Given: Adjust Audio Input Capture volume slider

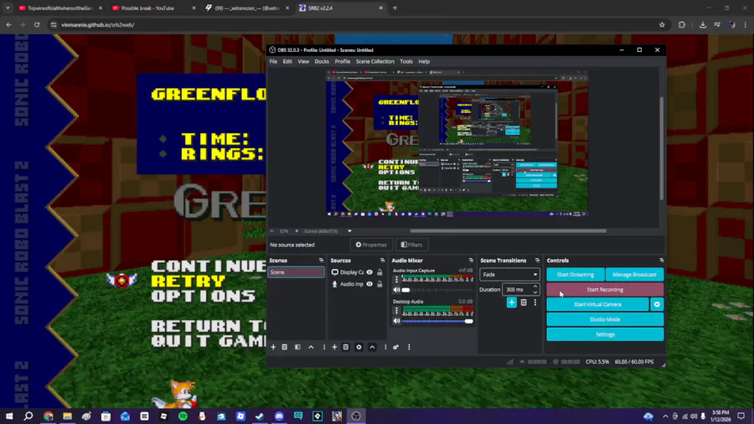Looking at the screenshot, I should [437, 290].
